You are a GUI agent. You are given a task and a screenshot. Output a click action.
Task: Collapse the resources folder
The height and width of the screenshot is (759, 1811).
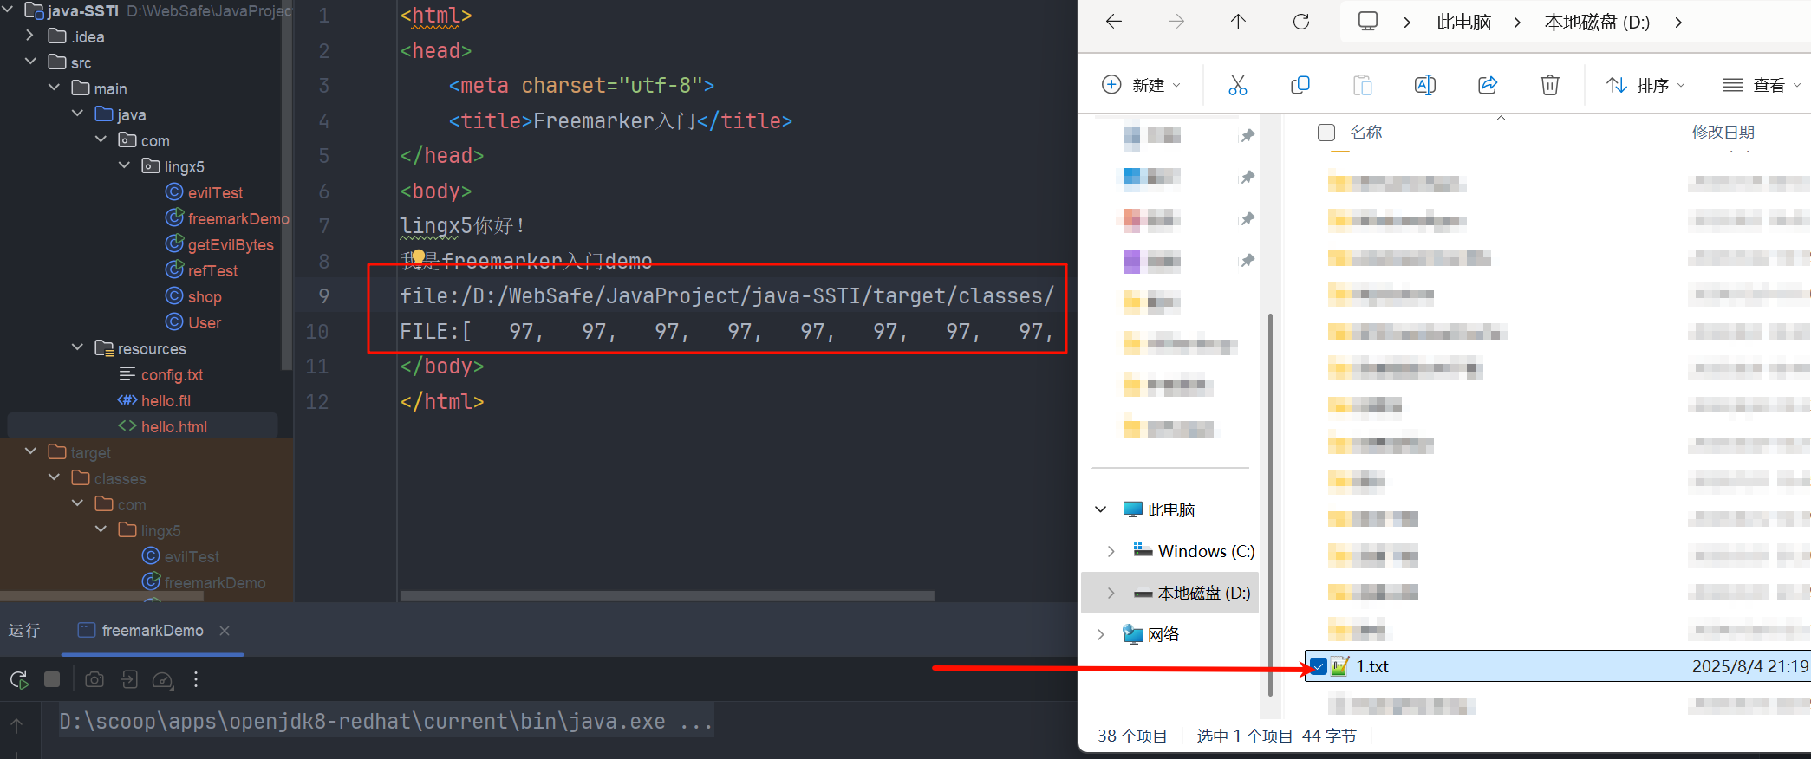(77, 347)
